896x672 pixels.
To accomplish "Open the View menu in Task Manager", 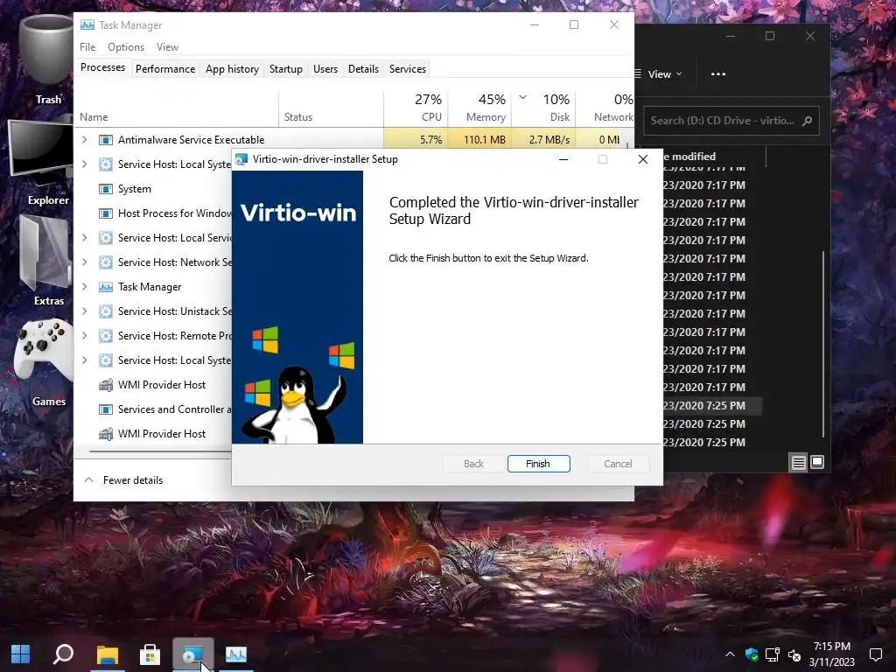I will click(x=167, y=47).
